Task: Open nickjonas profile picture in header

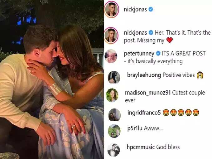Action: (111, 9)
